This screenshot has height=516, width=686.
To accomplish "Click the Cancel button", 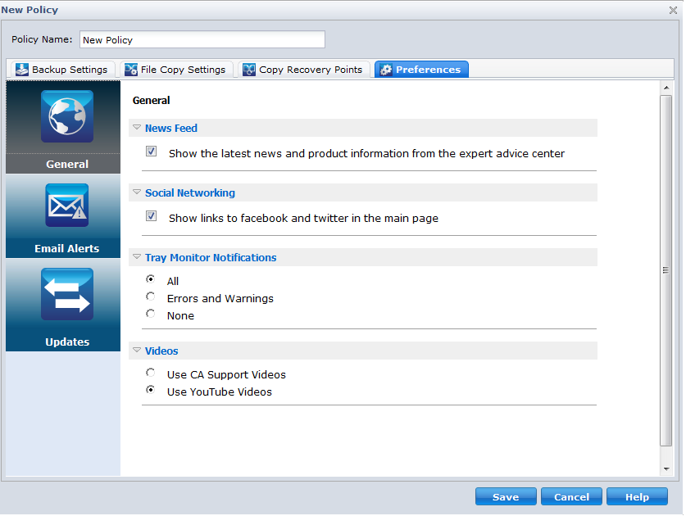I will pyautogui.click(x=571, y=497).
